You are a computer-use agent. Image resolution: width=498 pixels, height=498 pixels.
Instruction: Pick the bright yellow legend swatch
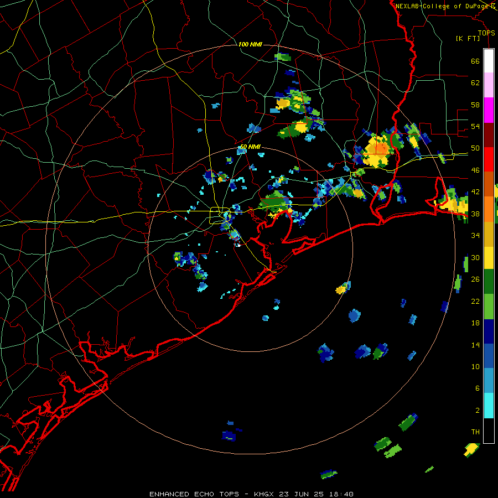[x=489, y=258]
